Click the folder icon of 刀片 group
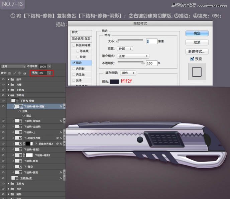Viewport: 230px width, 199px height. tap(12, 189)
